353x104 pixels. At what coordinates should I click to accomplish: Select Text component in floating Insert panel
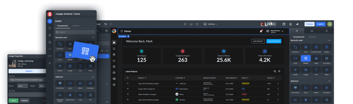point(80,66)
